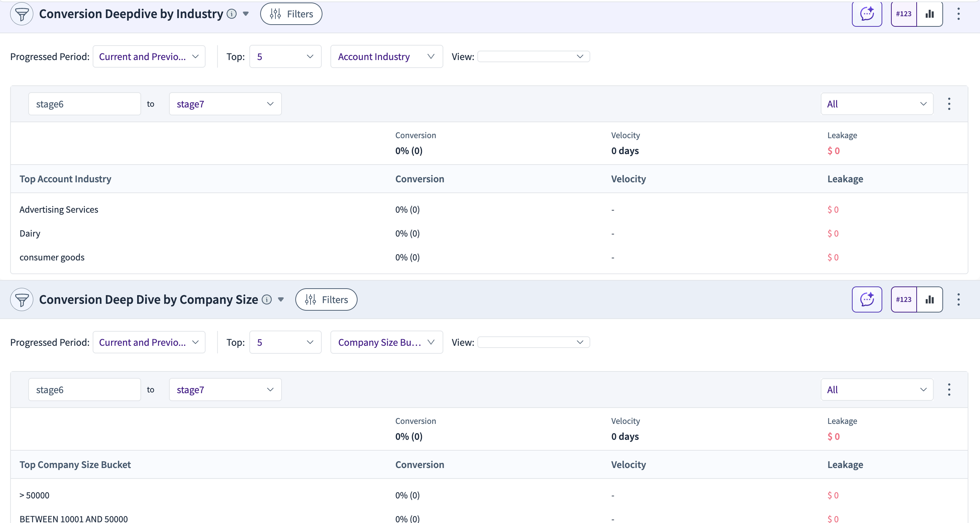Click AI chat icon in Company Size panel
Image resolution: width=980 pixels, height=523 pixels.
click(867, 299)
